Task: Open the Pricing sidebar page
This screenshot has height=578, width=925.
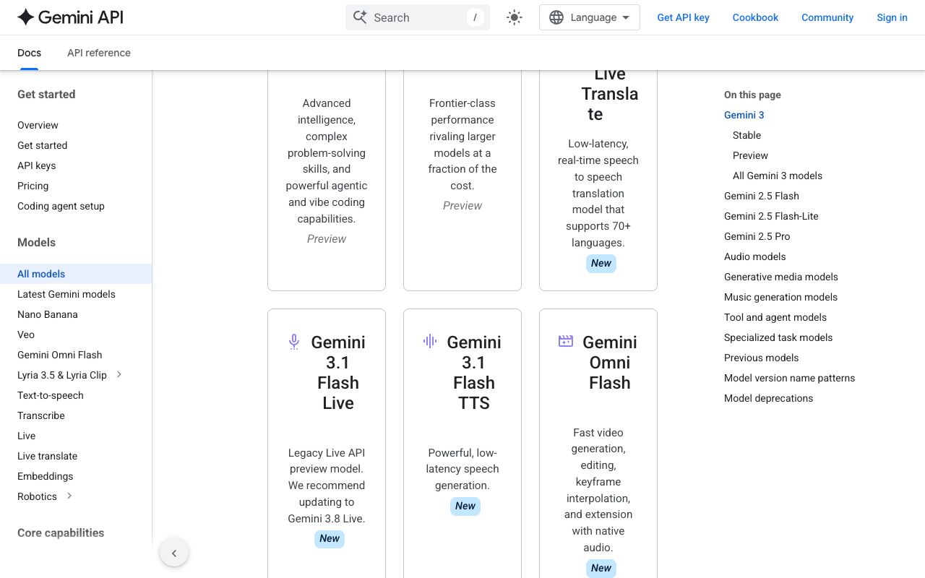Action: click(x=33, y=186)
